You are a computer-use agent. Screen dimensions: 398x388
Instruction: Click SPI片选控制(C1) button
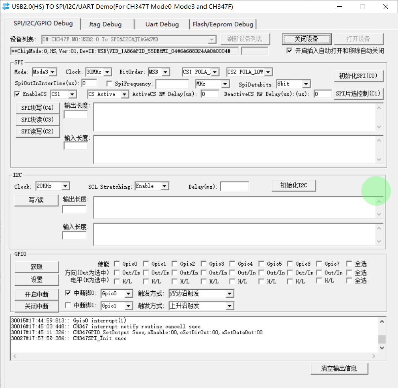pyautogui.click(x=358, y=94)
